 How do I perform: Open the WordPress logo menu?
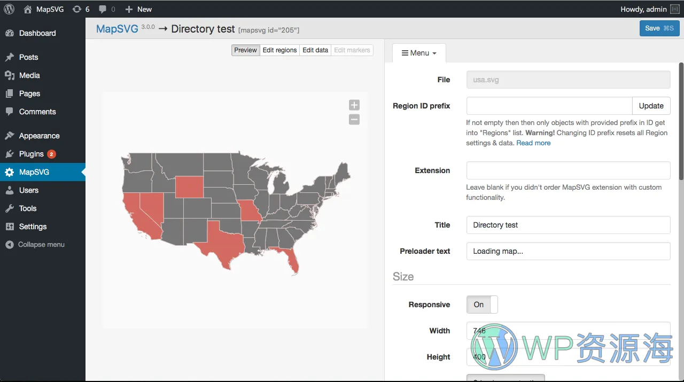9,9
